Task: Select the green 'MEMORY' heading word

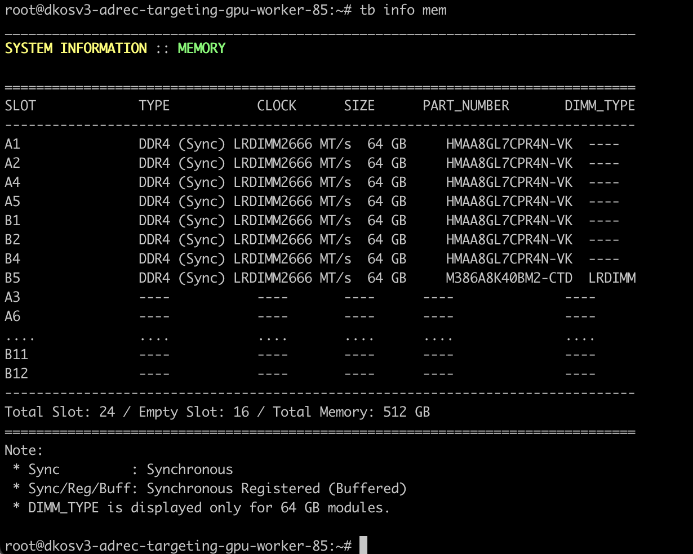Action: pos(202,48)
